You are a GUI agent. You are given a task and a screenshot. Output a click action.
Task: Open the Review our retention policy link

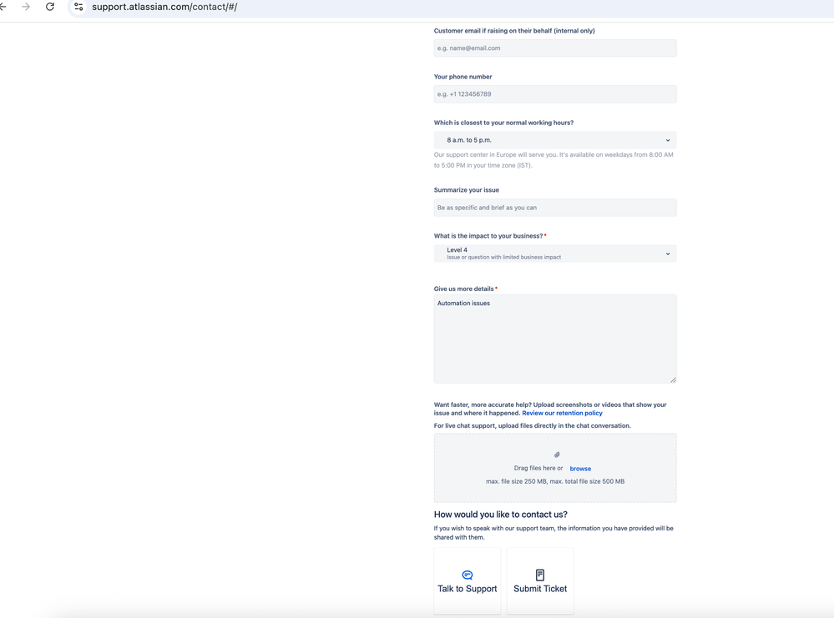[x=562, y=413]
